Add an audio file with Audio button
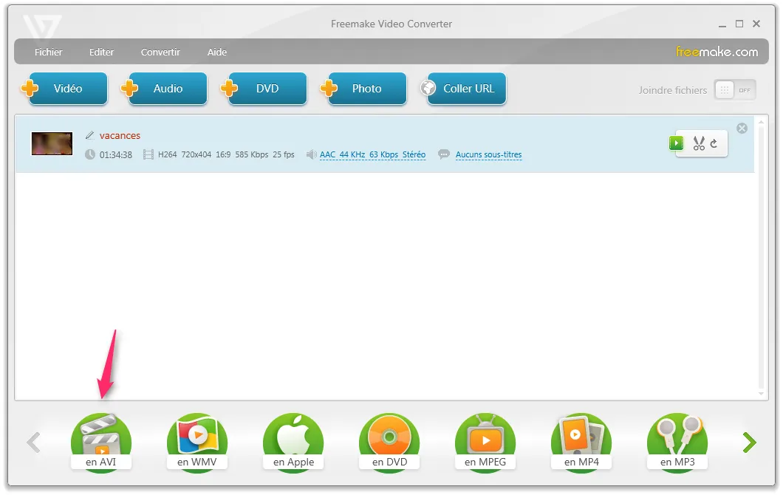The height and width of the screenshot is (495, 783). click(165, 89)
